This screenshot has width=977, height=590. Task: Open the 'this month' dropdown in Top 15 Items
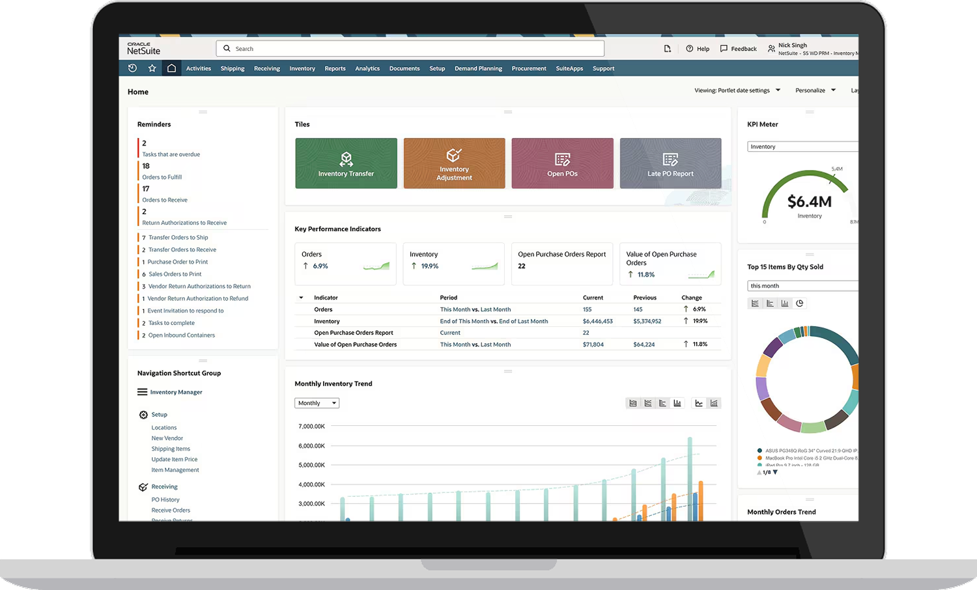click(x=802, y=285)
